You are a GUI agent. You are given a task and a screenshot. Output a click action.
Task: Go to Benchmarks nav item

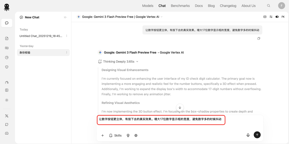[180, 6]
